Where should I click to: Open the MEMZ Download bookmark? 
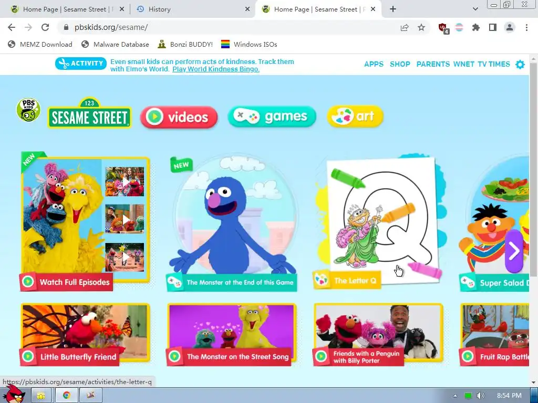coord(40,44)
